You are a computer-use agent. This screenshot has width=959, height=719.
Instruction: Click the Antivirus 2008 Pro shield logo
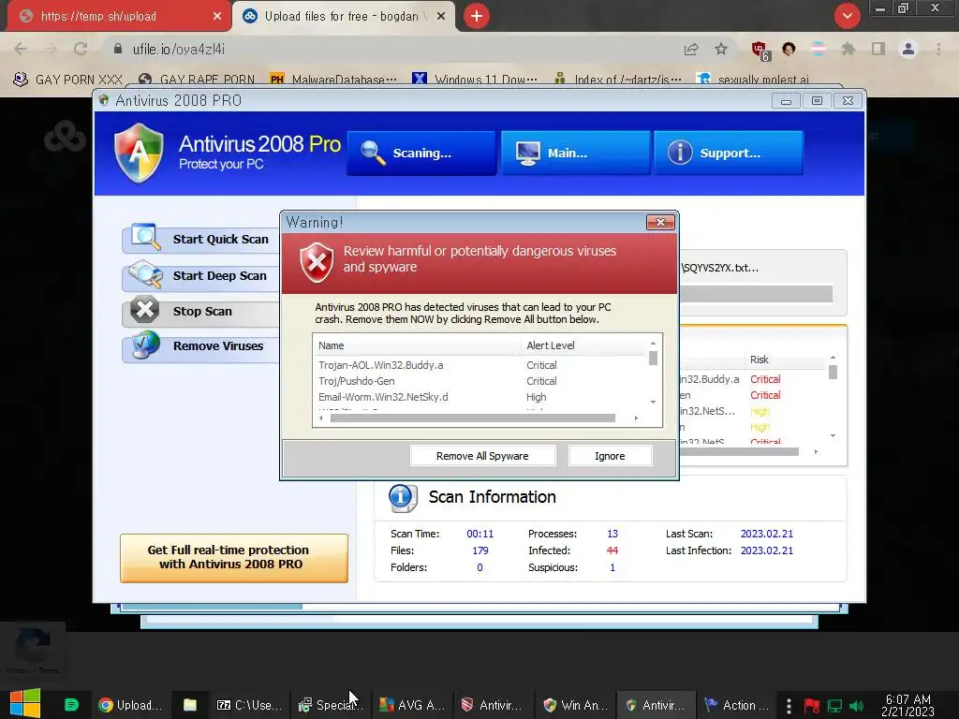[139, 153]
